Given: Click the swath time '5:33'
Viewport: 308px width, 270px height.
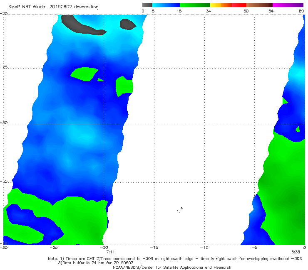Looking at the screenshot, I should pos(296,252).
